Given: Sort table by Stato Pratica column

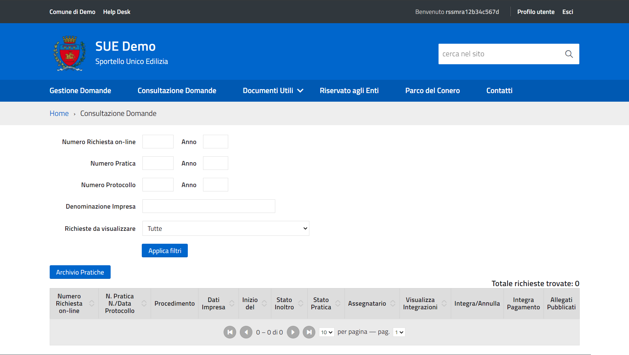Looking at the screenshot, I should (x=338, y=303).
